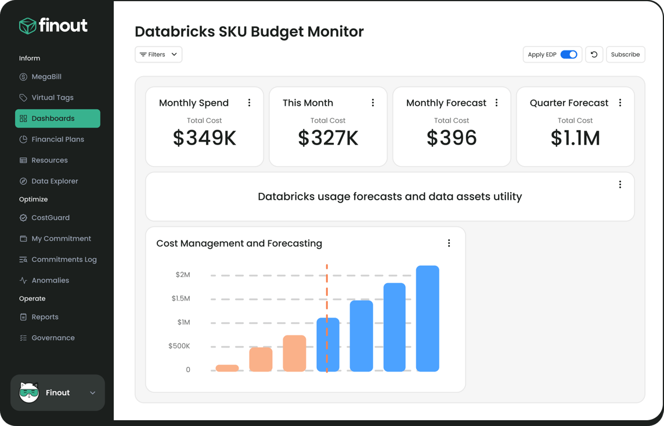Click the Filters button label
This screenshot has width=664, height=426.
tap(157, 55)
